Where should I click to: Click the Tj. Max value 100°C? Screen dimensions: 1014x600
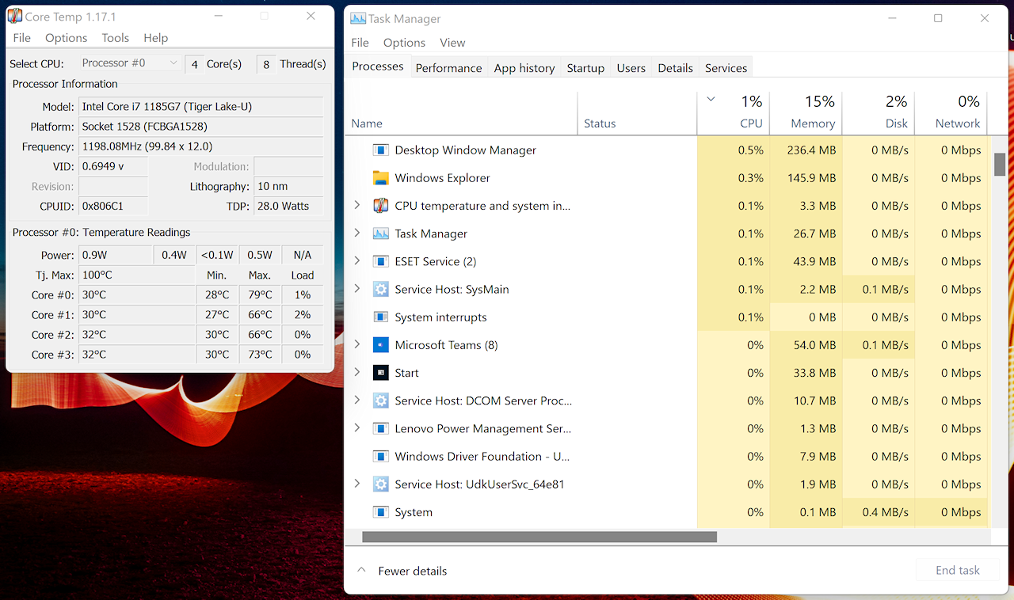pyautogui.click(x=136, y=275)
